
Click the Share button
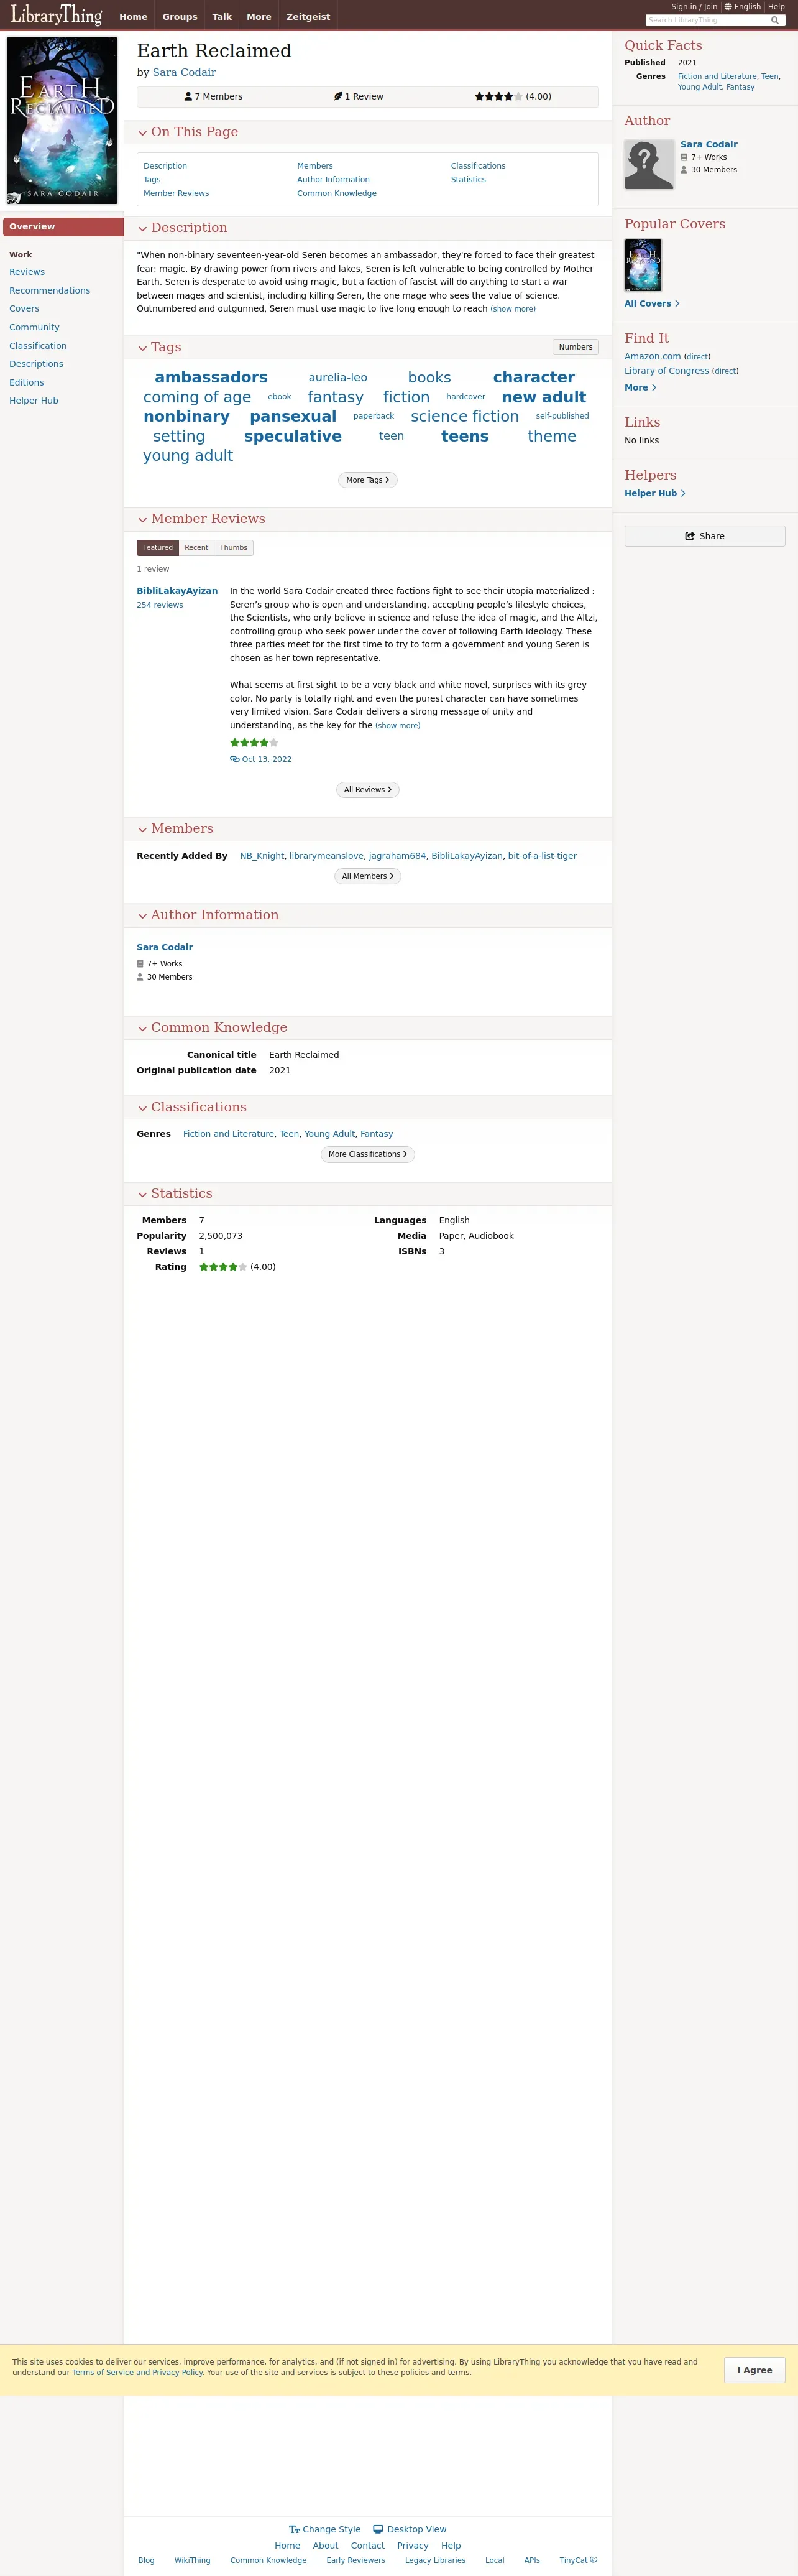point(704,536)
